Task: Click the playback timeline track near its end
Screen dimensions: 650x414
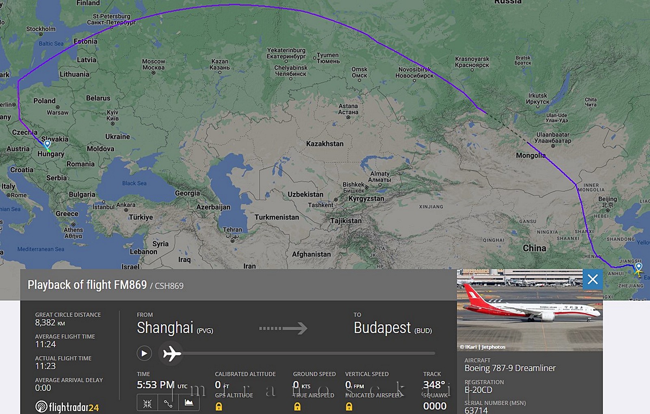Action: [x=427, y=353]
